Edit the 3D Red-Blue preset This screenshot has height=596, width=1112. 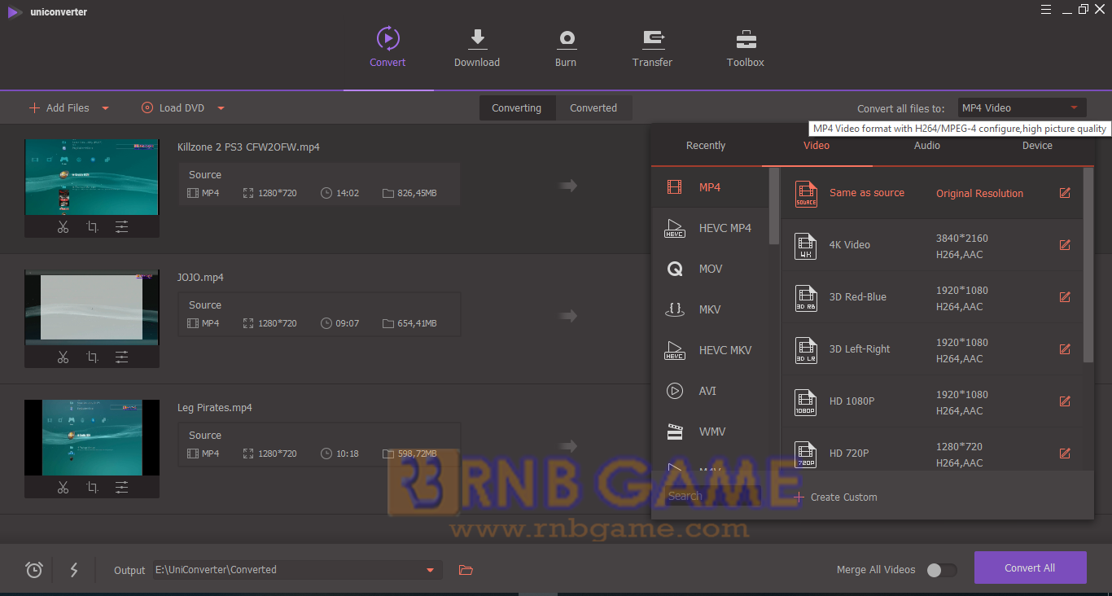[1065, 297]
